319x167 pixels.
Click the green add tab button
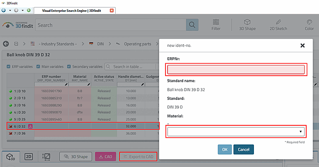point(28,10)
